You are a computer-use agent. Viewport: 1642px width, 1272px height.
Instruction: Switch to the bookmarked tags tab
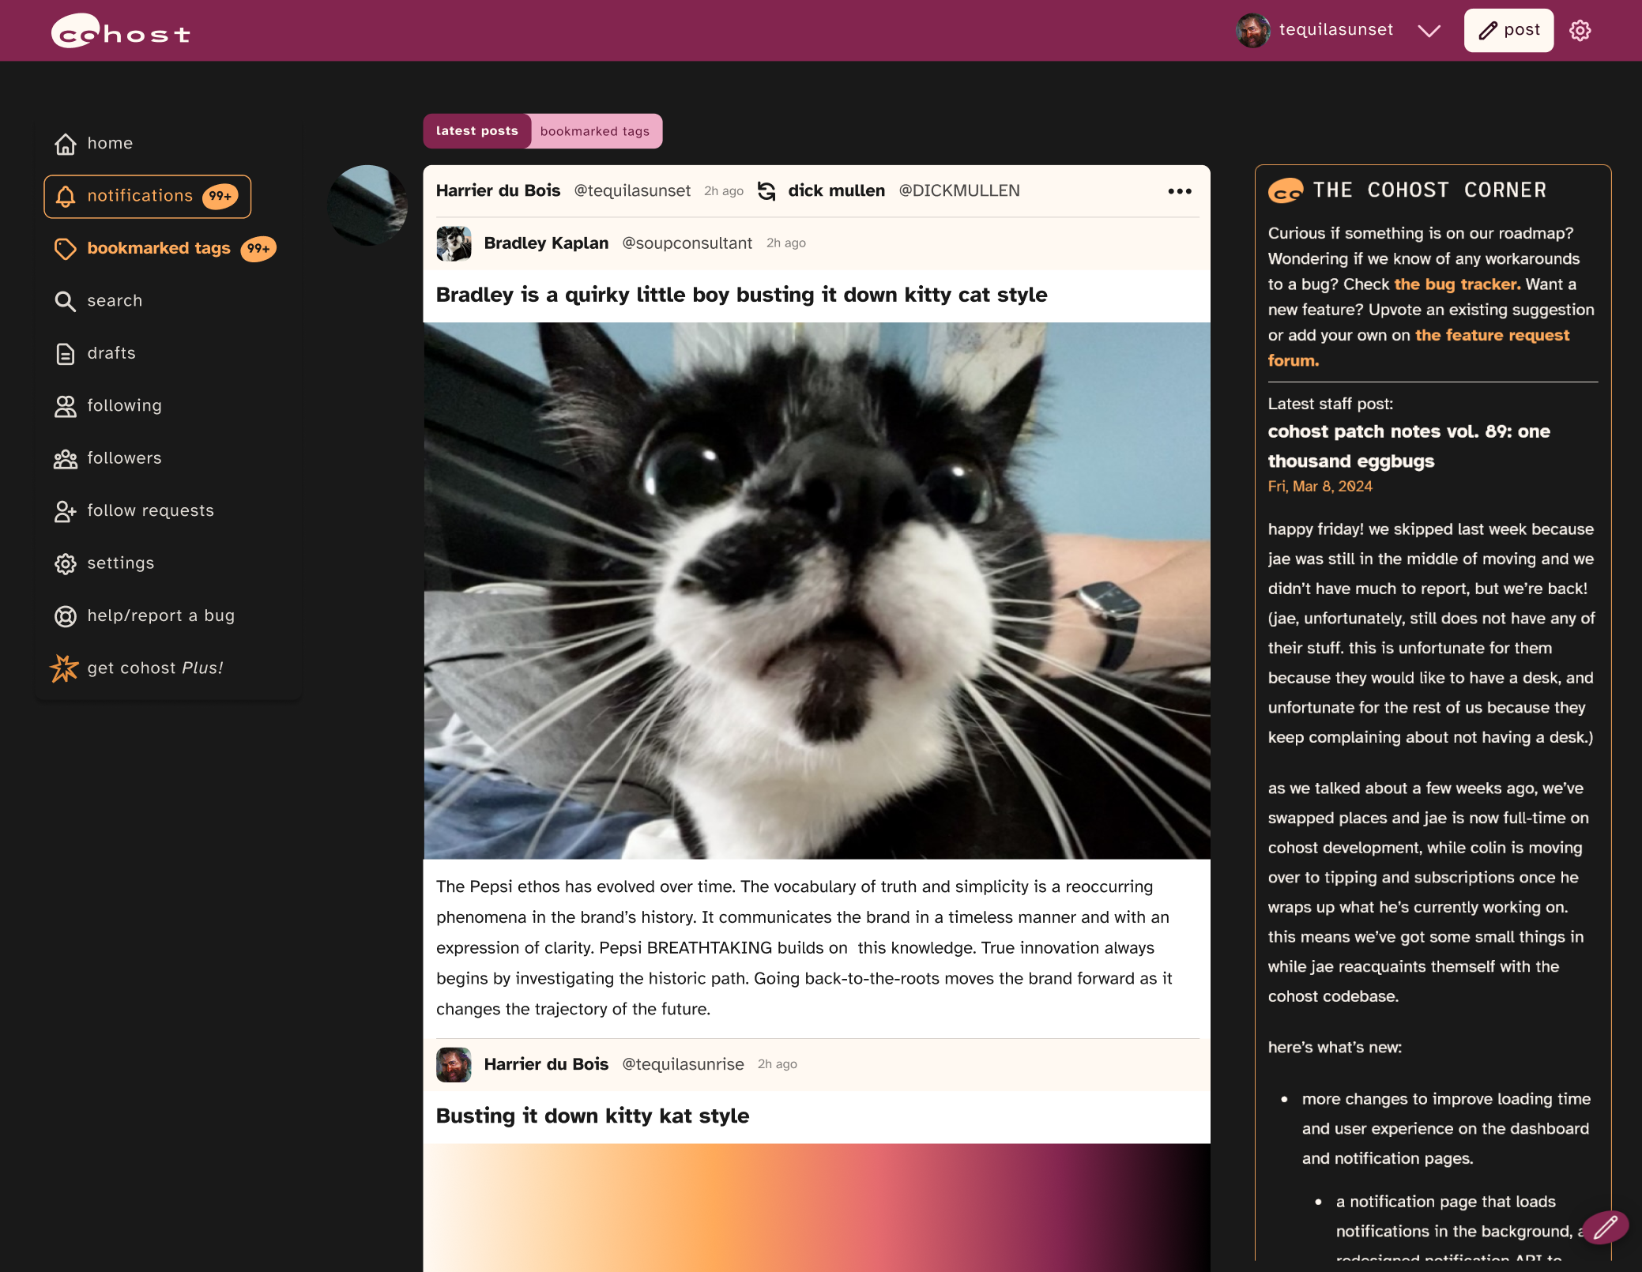point(594,131)
